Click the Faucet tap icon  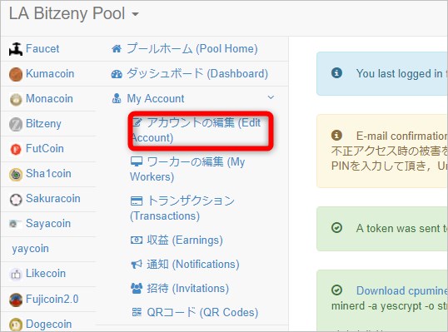[x=16, y=49]
